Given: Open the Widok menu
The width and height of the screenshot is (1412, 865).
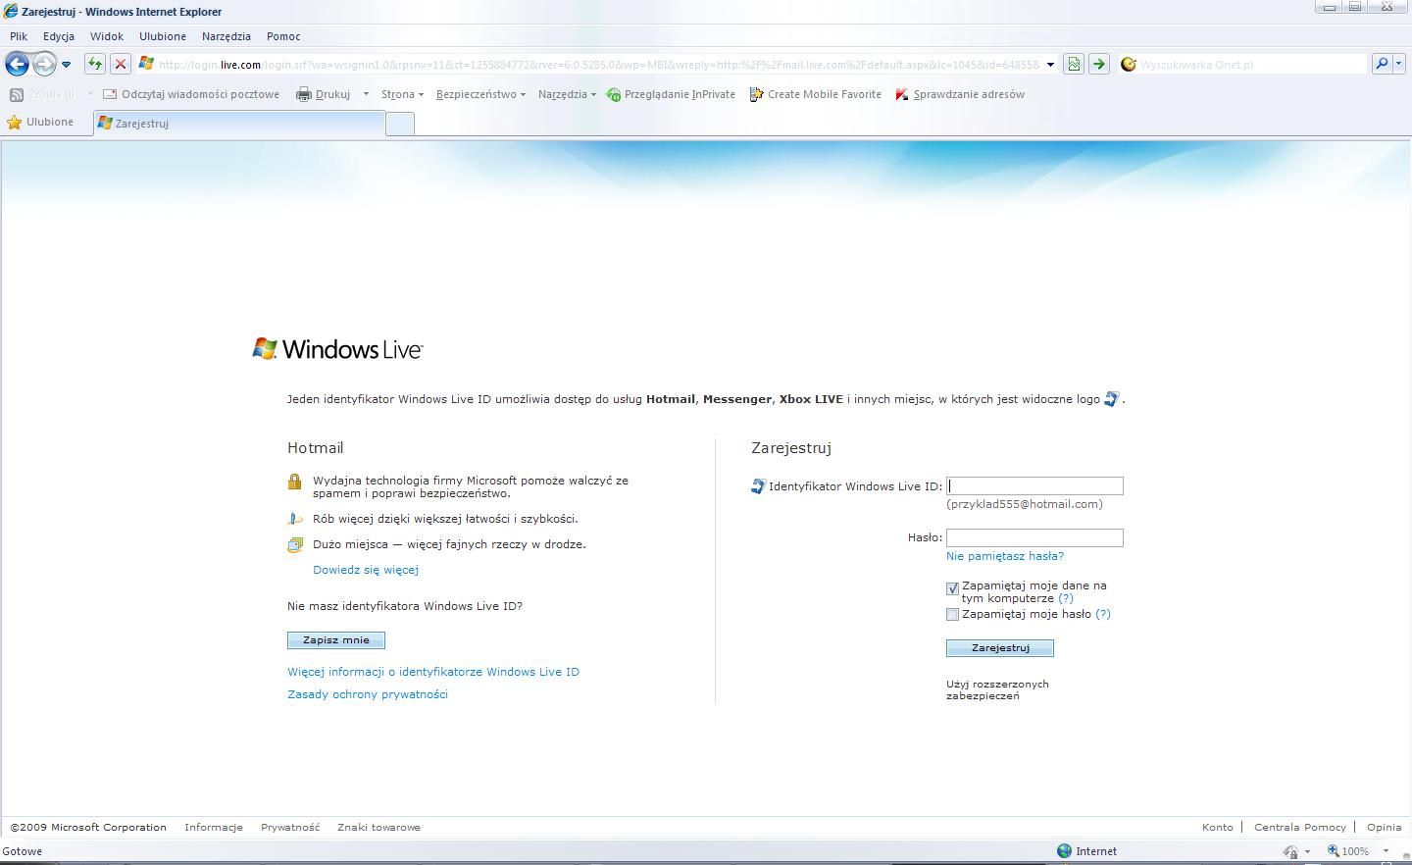Looking at the screenshot, I should click(x=107, y=36).
